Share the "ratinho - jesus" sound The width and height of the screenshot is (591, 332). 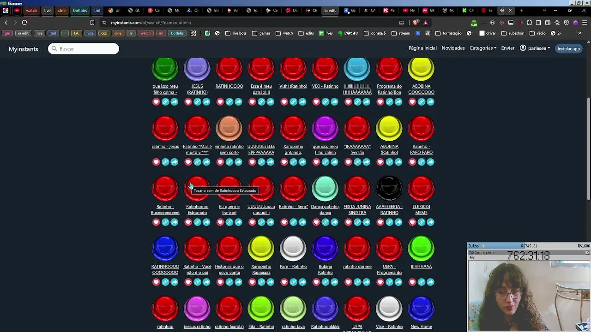tap(175, 162)
